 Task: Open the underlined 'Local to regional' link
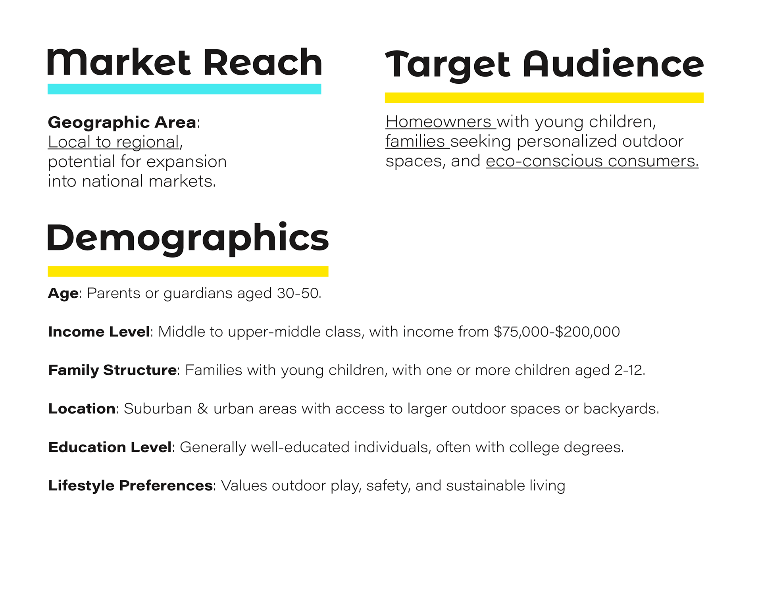pyautogui.click(x=114, y=142)
